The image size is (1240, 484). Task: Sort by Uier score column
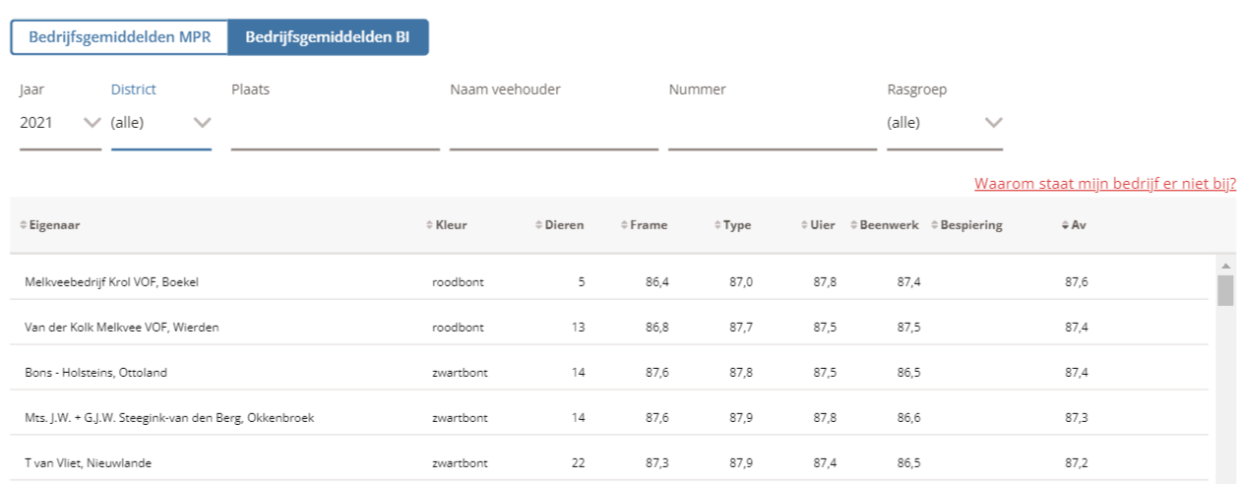click(822, 225)
